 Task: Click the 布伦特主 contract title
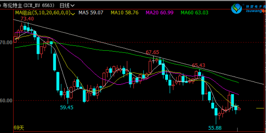(x=12, y=6)
